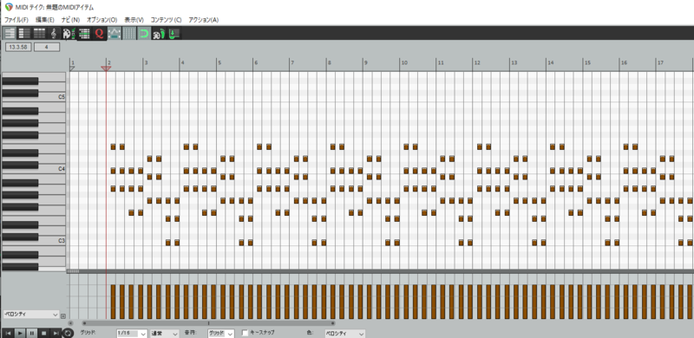694x338 pixels.
Task: Click the start marker triangle at bar 1
Action: pyautogui.click(x=72, y=68)
